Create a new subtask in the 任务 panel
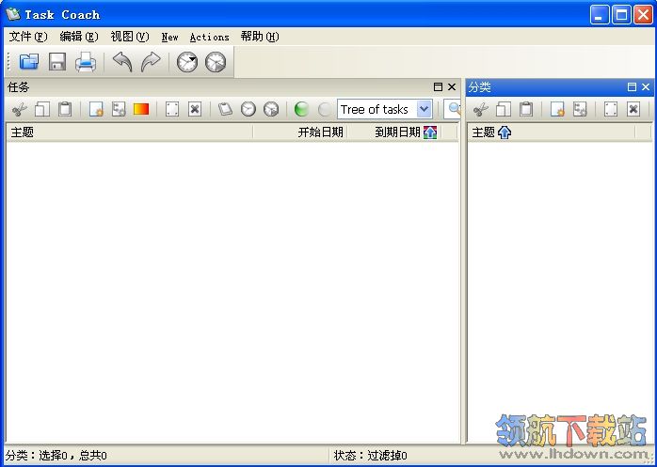The width and height of the screenshot is (657, 467). coord(119,110)
